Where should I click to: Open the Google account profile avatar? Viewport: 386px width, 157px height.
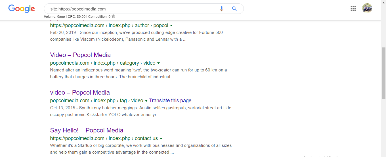point(367,8)
